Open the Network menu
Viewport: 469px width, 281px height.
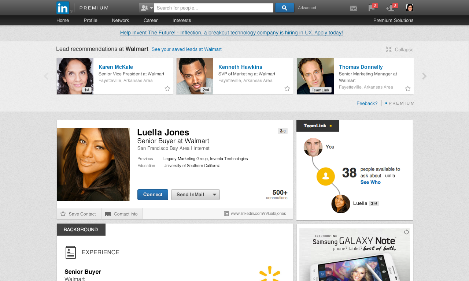[120, 20]
